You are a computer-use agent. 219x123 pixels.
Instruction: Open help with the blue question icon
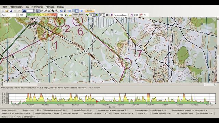tap(82, 11)
